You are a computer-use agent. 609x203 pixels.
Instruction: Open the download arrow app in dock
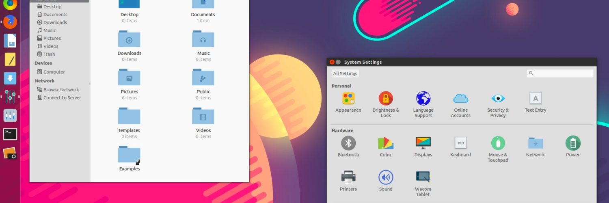pyautogui.click(x=10, y=78)
